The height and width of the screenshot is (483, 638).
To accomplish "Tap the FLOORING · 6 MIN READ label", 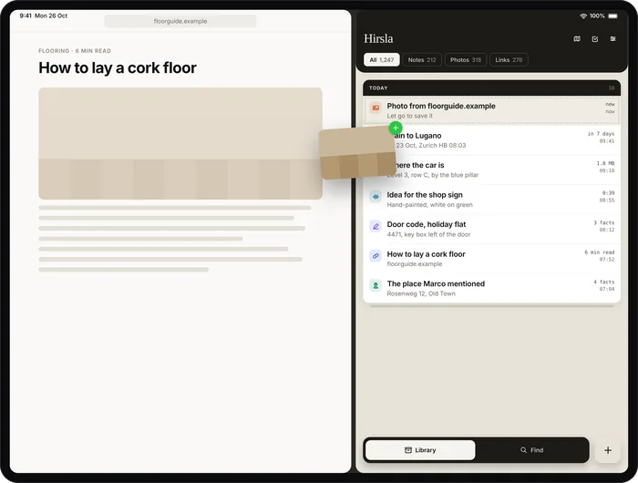I will [75, 51].
